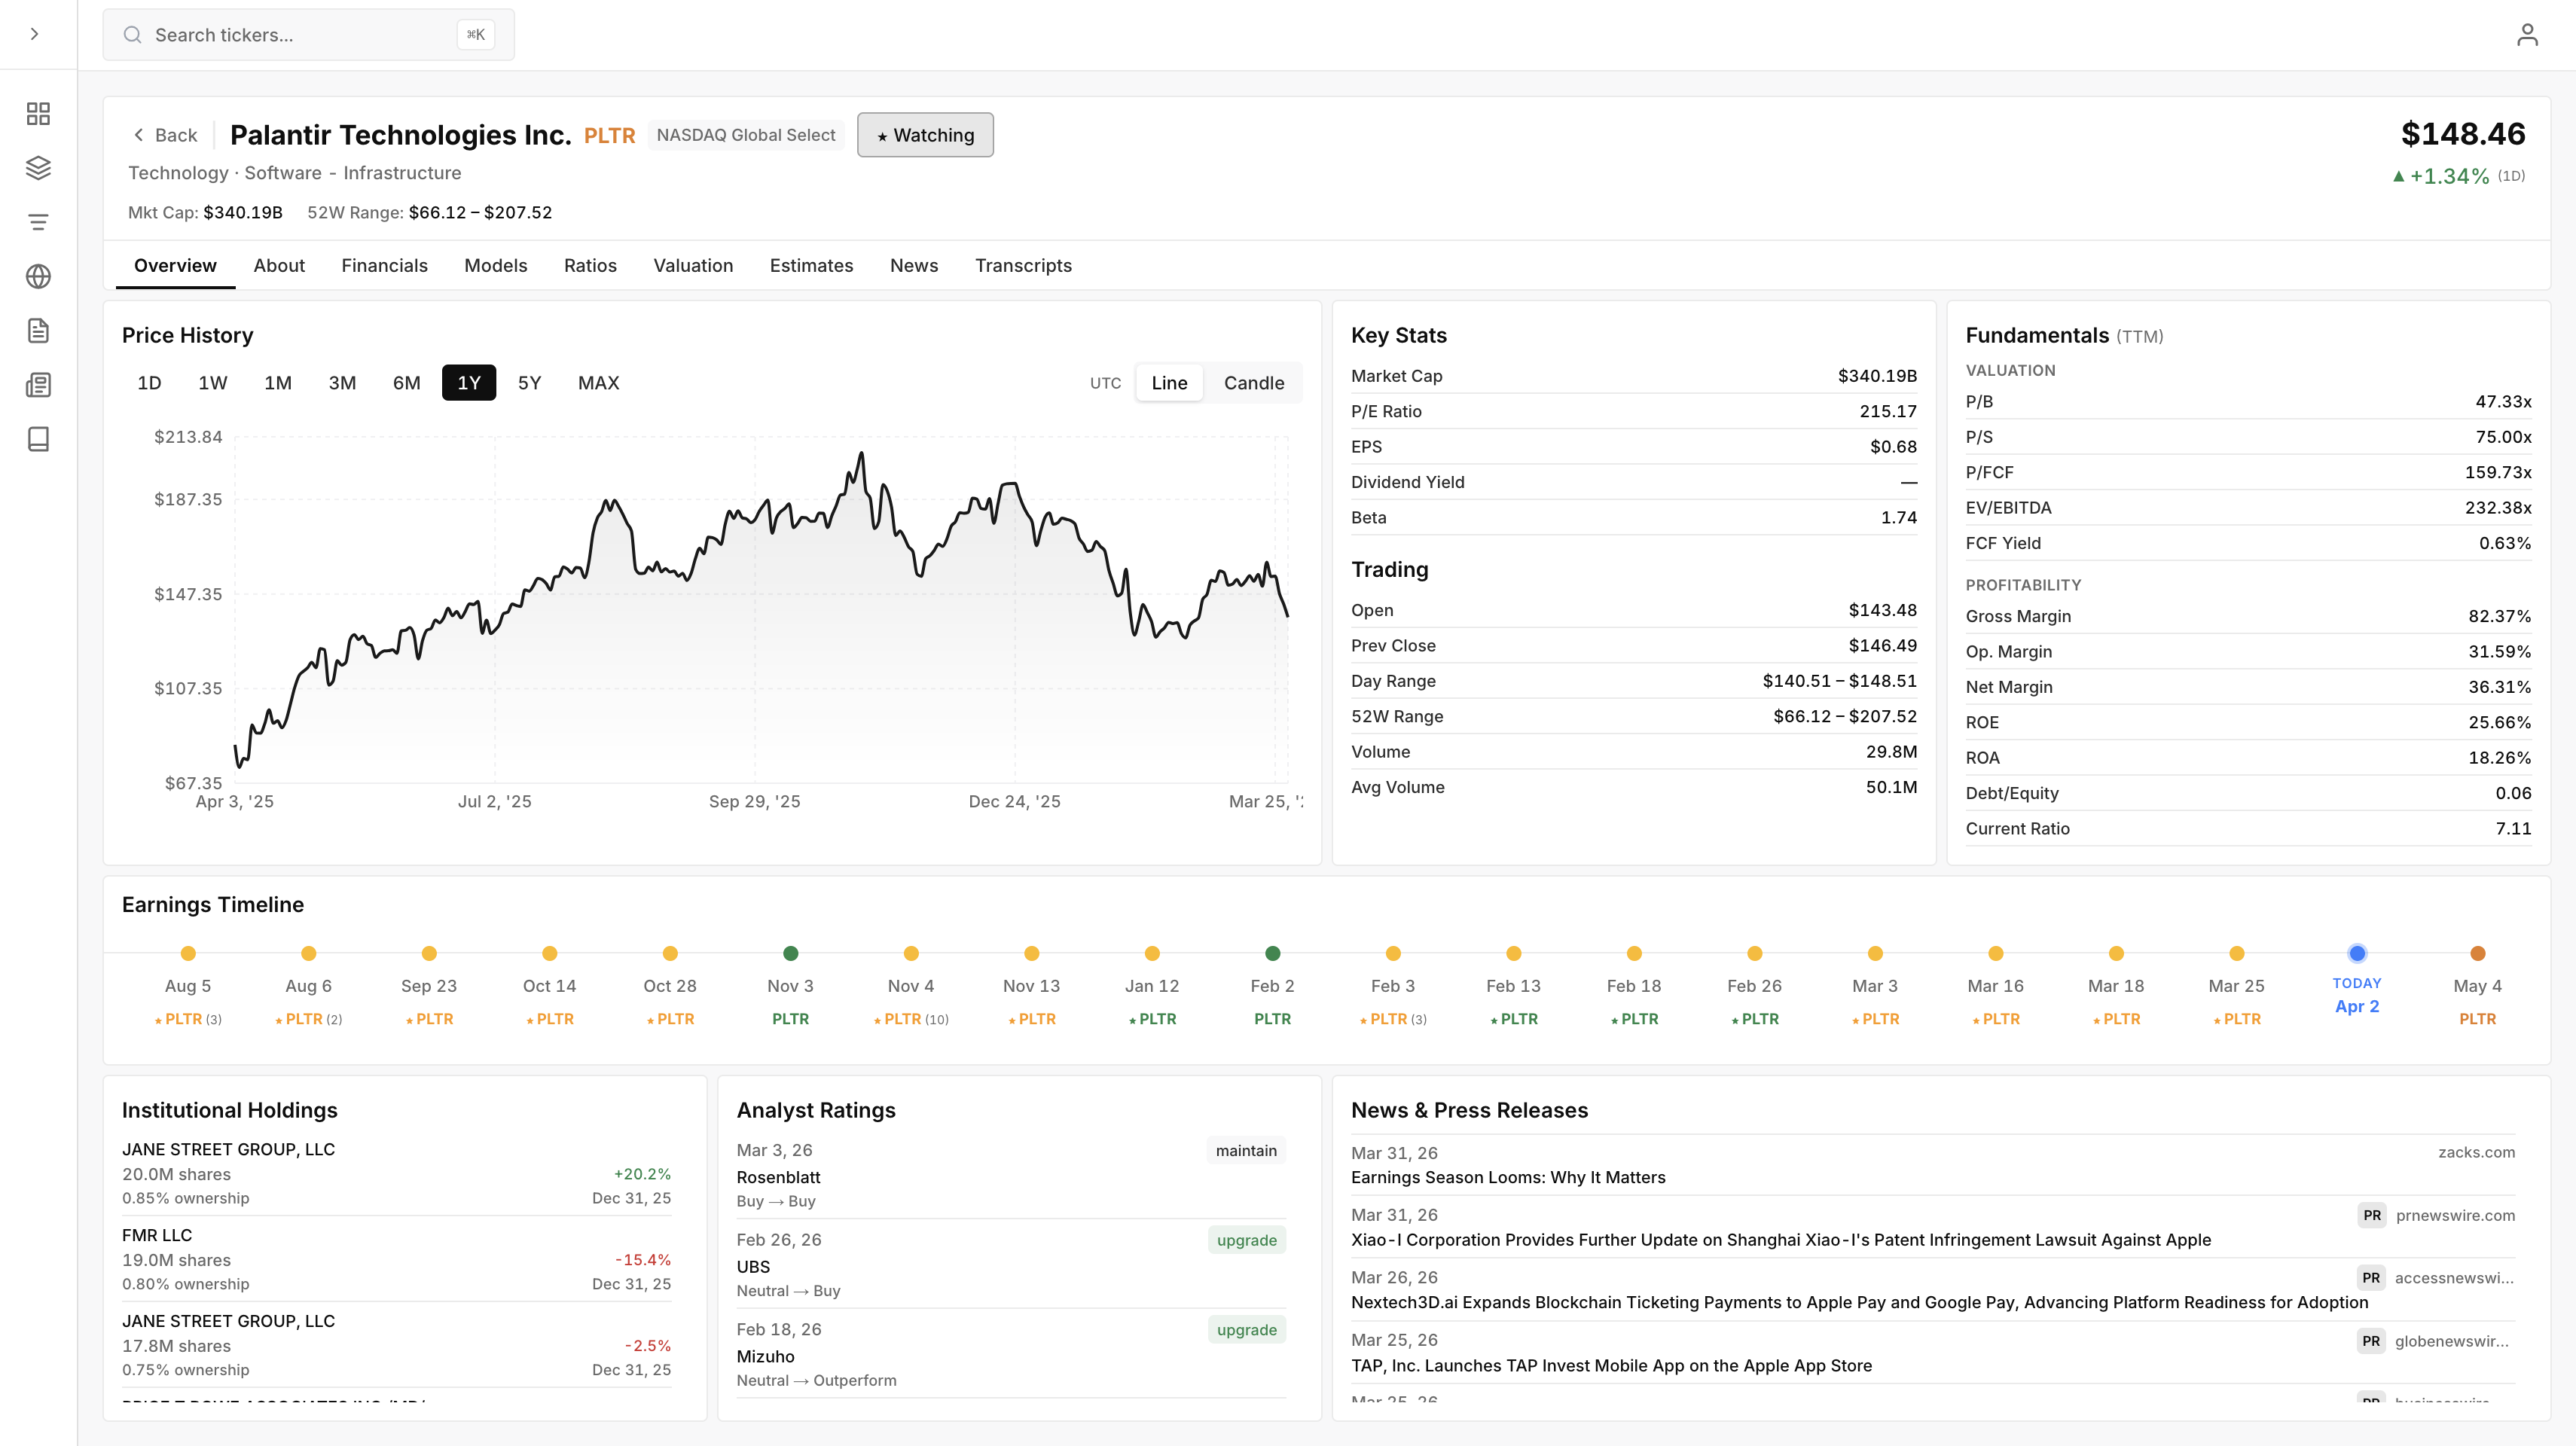The image size is (2576, 1446).
Task: Click the newspaper icon in sidebar
Action: (38, 385)
